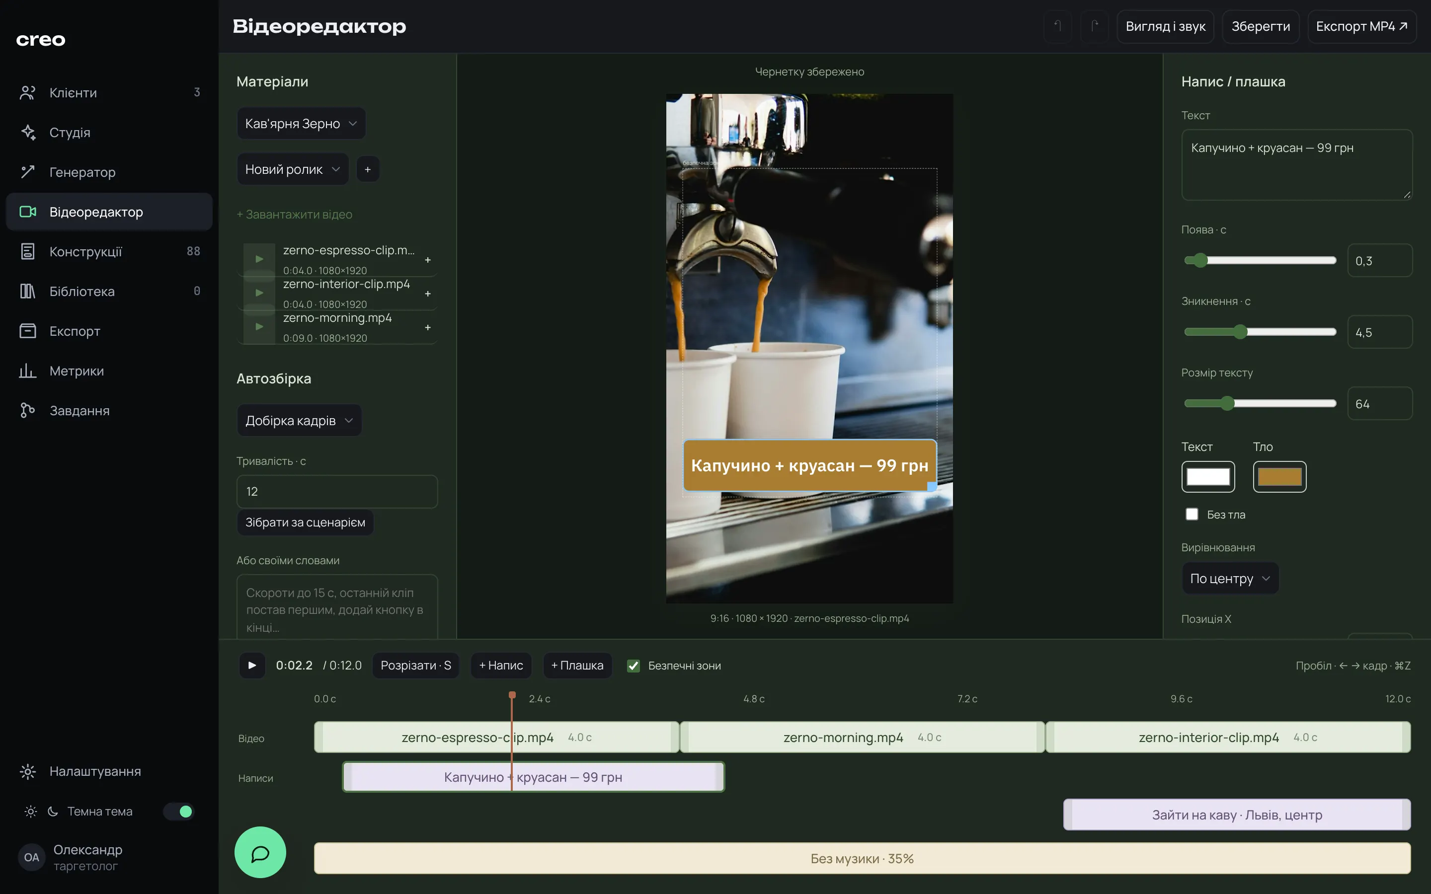1431x894 pixels.
Task: Click the Тривалість input with value 12
Action: (337, 491)
